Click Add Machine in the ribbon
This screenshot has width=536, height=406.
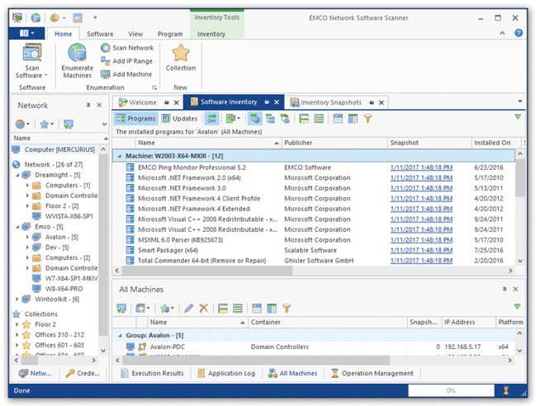pyautogui.click(x=126, y=74)
